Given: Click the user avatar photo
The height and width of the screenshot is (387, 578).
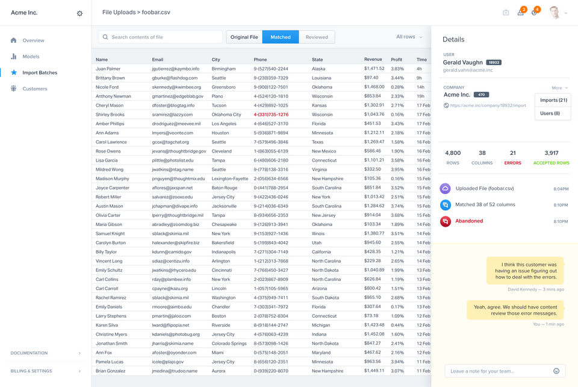Looking at the screenshot, I should (x=554, y=12).
